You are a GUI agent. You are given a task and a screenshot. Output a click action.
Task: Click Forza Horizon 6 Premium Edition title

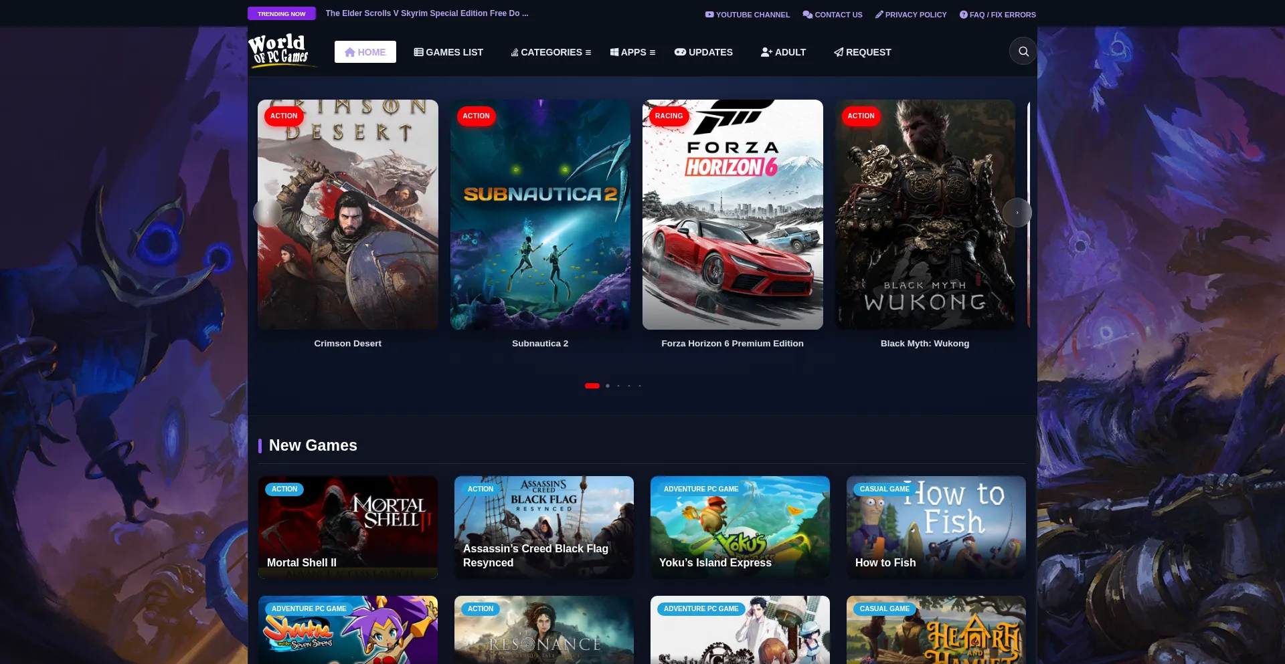(x=733, y=344)
